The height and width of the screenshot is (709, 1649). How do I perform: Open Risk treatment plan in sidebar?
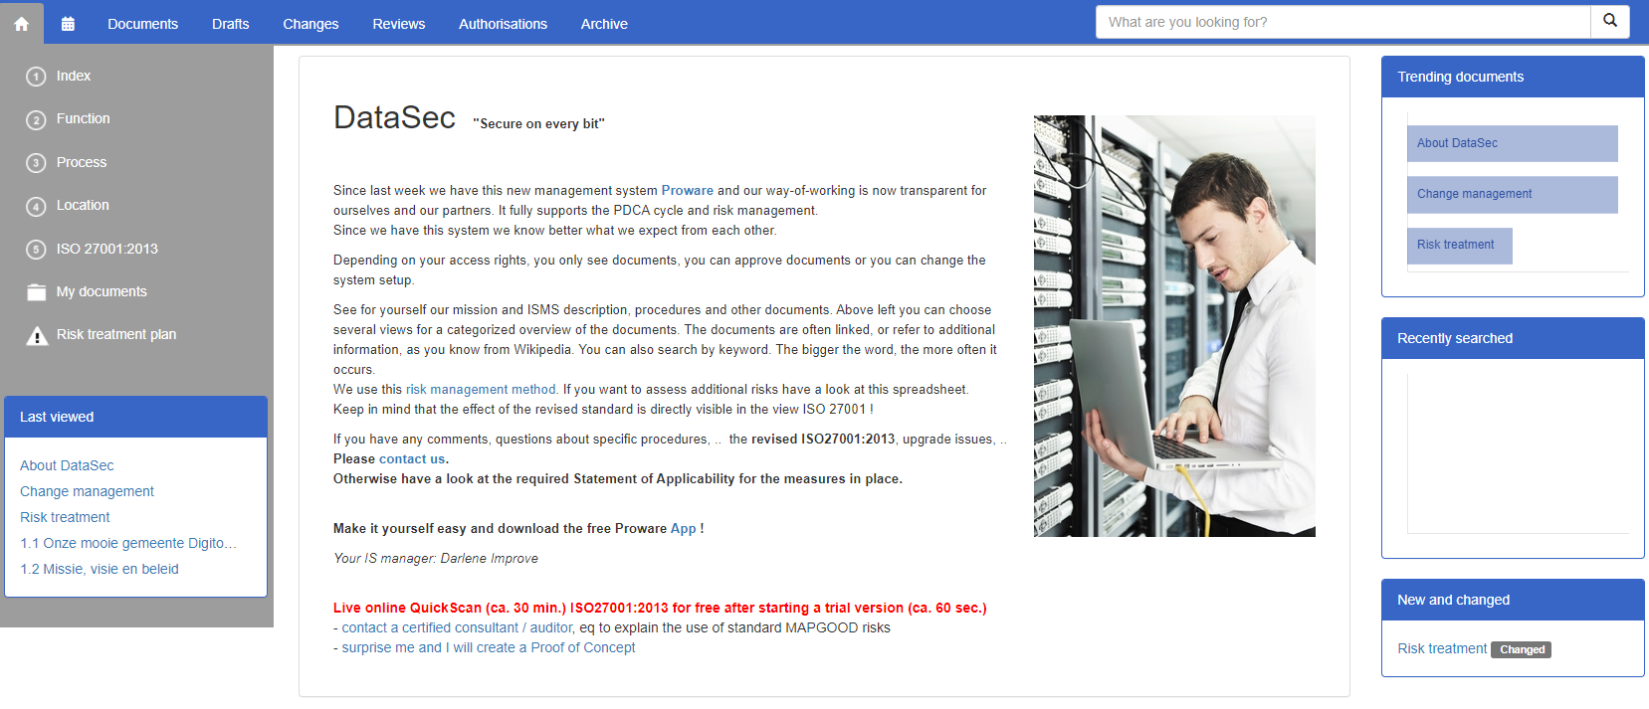coord(116,334)
